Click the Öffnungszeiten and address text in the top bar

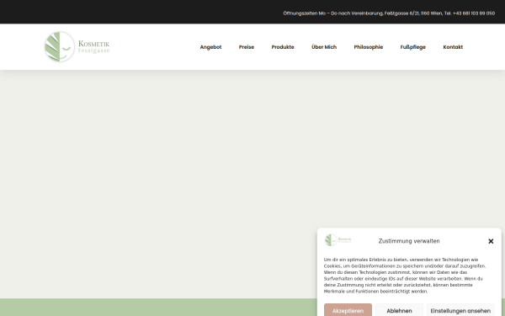[x=389, y=13]
